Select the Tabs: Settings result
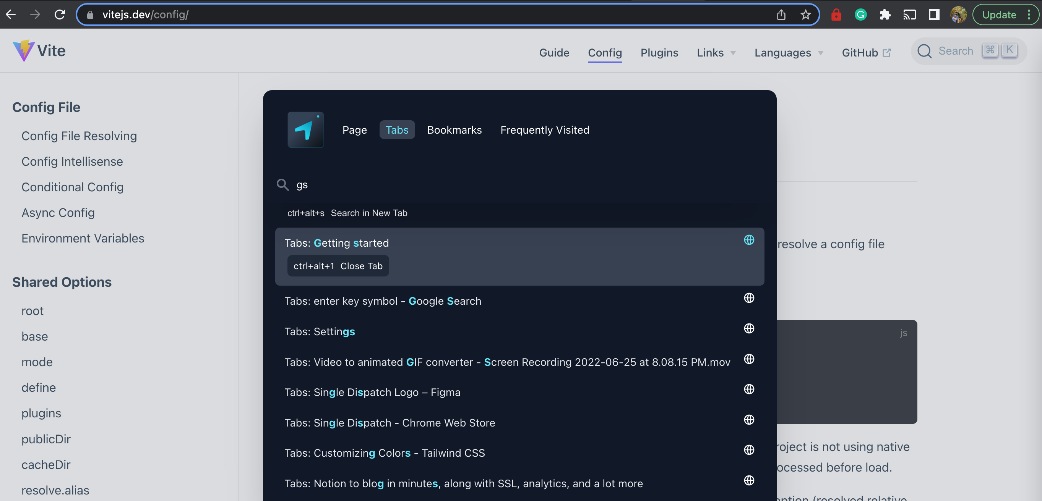 (x=519, y=331)
